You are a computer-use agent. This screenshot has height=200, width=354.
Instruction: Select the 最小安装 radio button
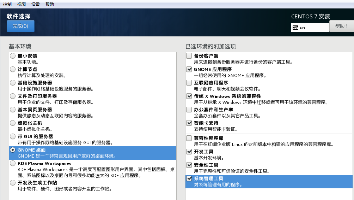pyautogui.click(x=13, y=56)
